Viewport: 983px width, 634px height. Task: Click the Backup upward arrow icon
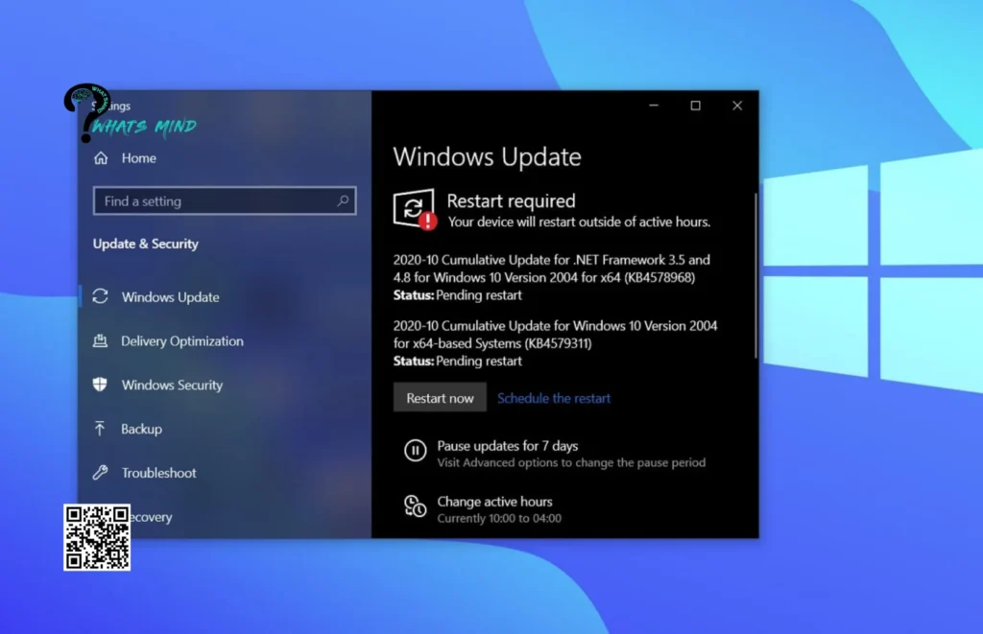100,429
